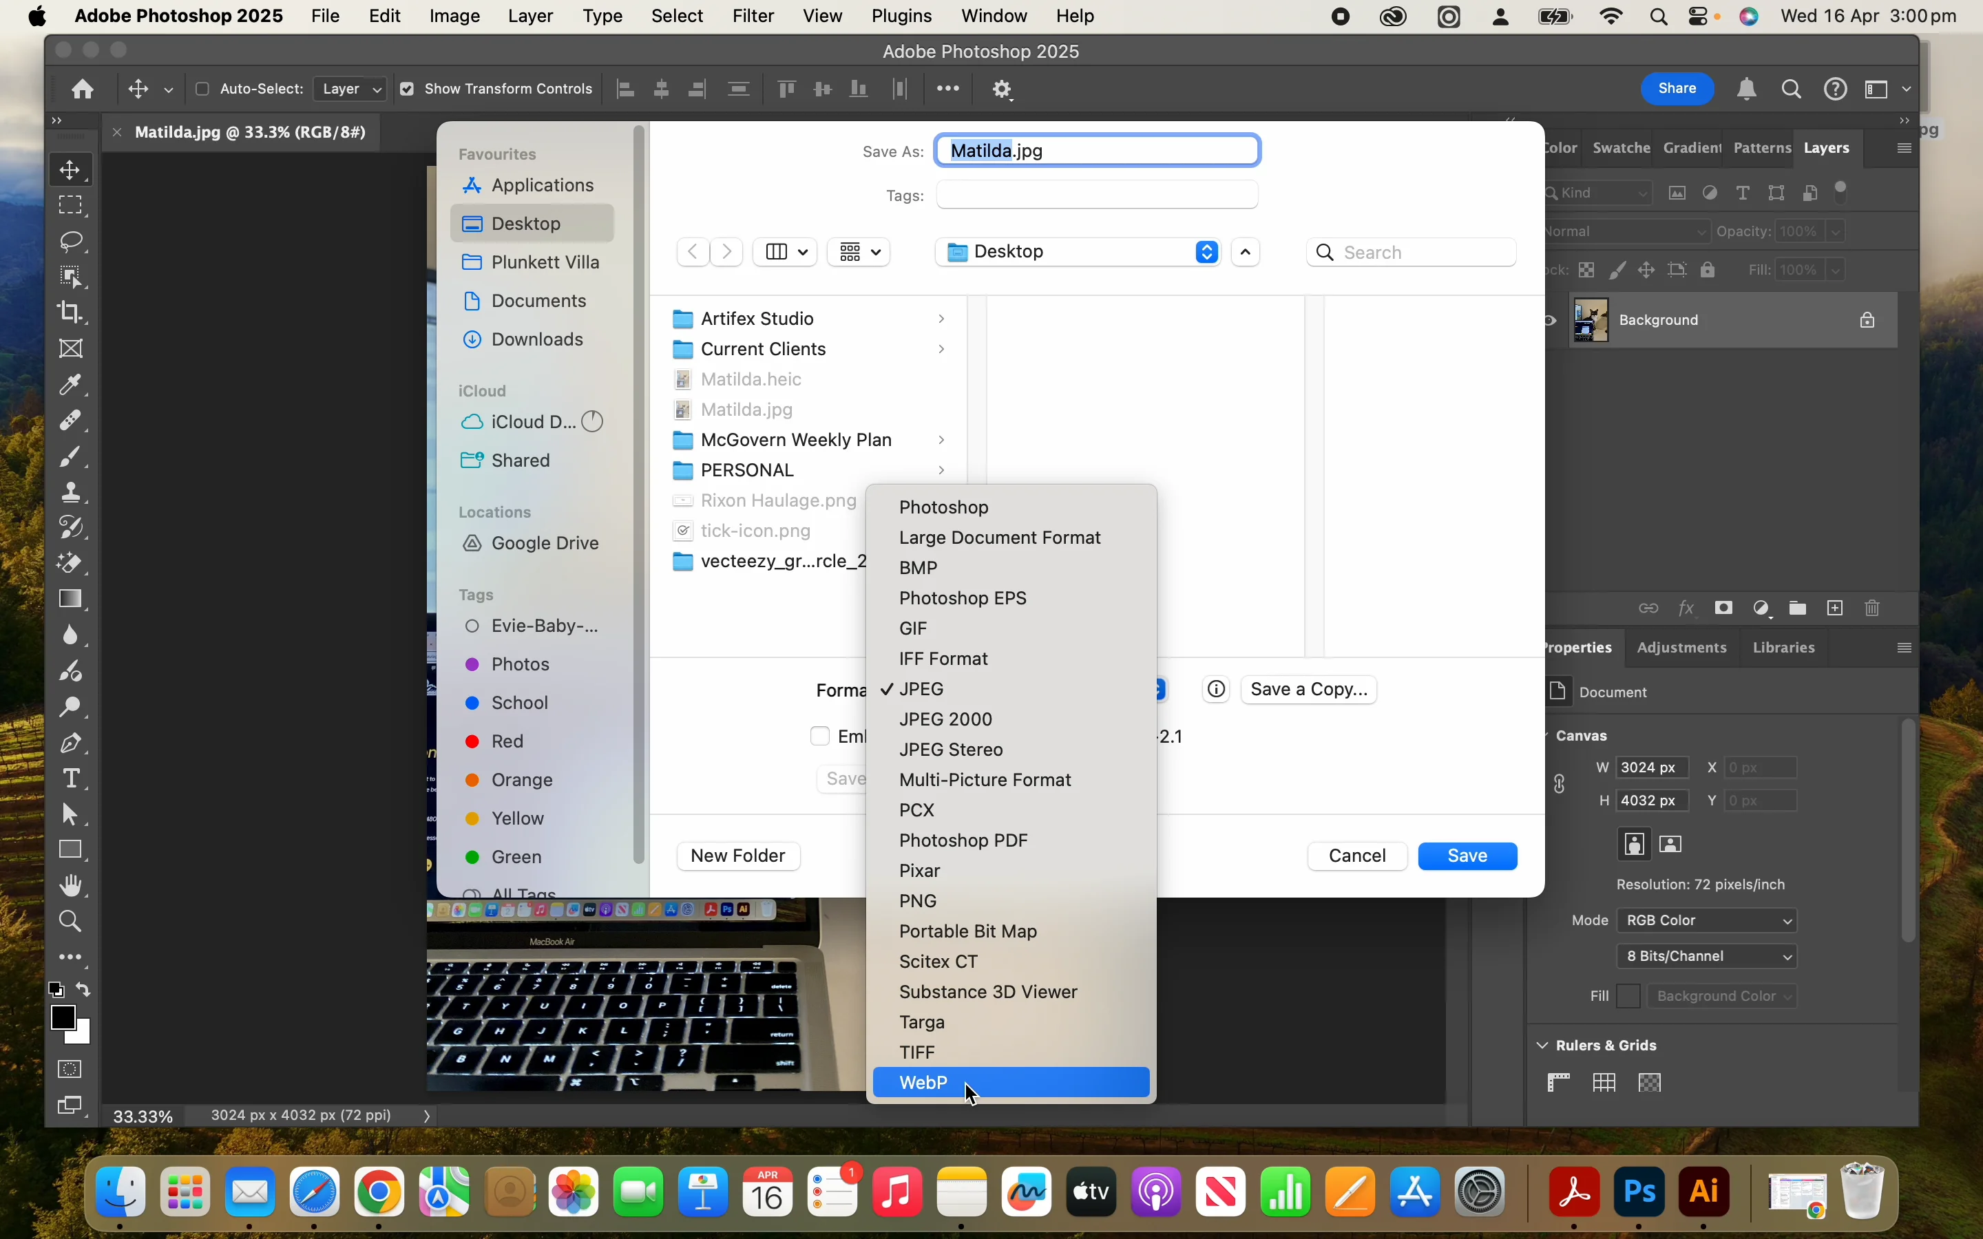Switch to the Adjustments tab

(x=1681, y=647)
